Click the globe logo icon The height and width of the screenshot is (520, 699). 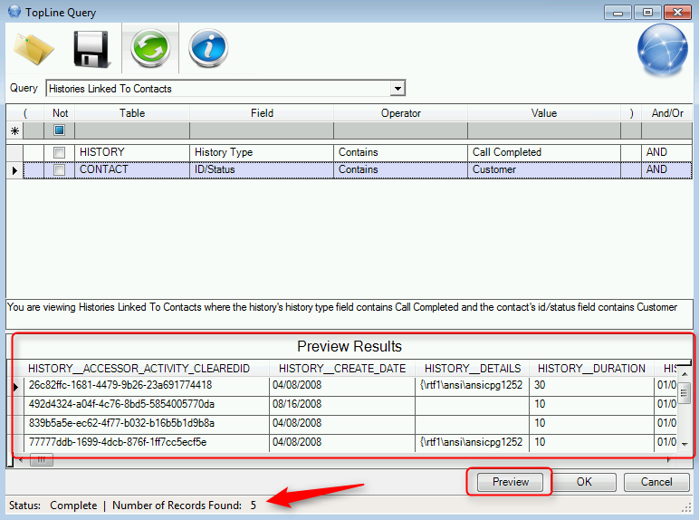tap(663, 50)
